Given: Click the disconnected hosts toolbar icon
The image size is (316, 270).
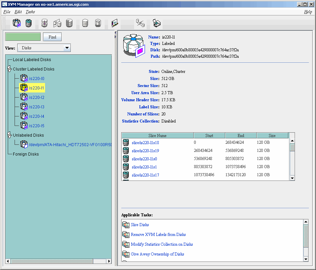Looking at the screenshot, I should coord(140,23).
